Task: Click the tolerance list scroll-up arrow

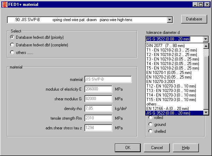Action: pos(206,46)
